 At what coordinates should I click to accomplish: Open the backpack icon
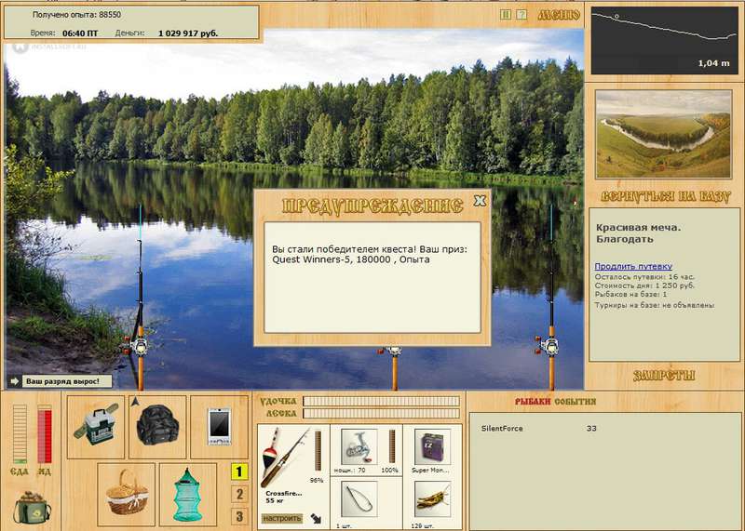pos(157,426)
